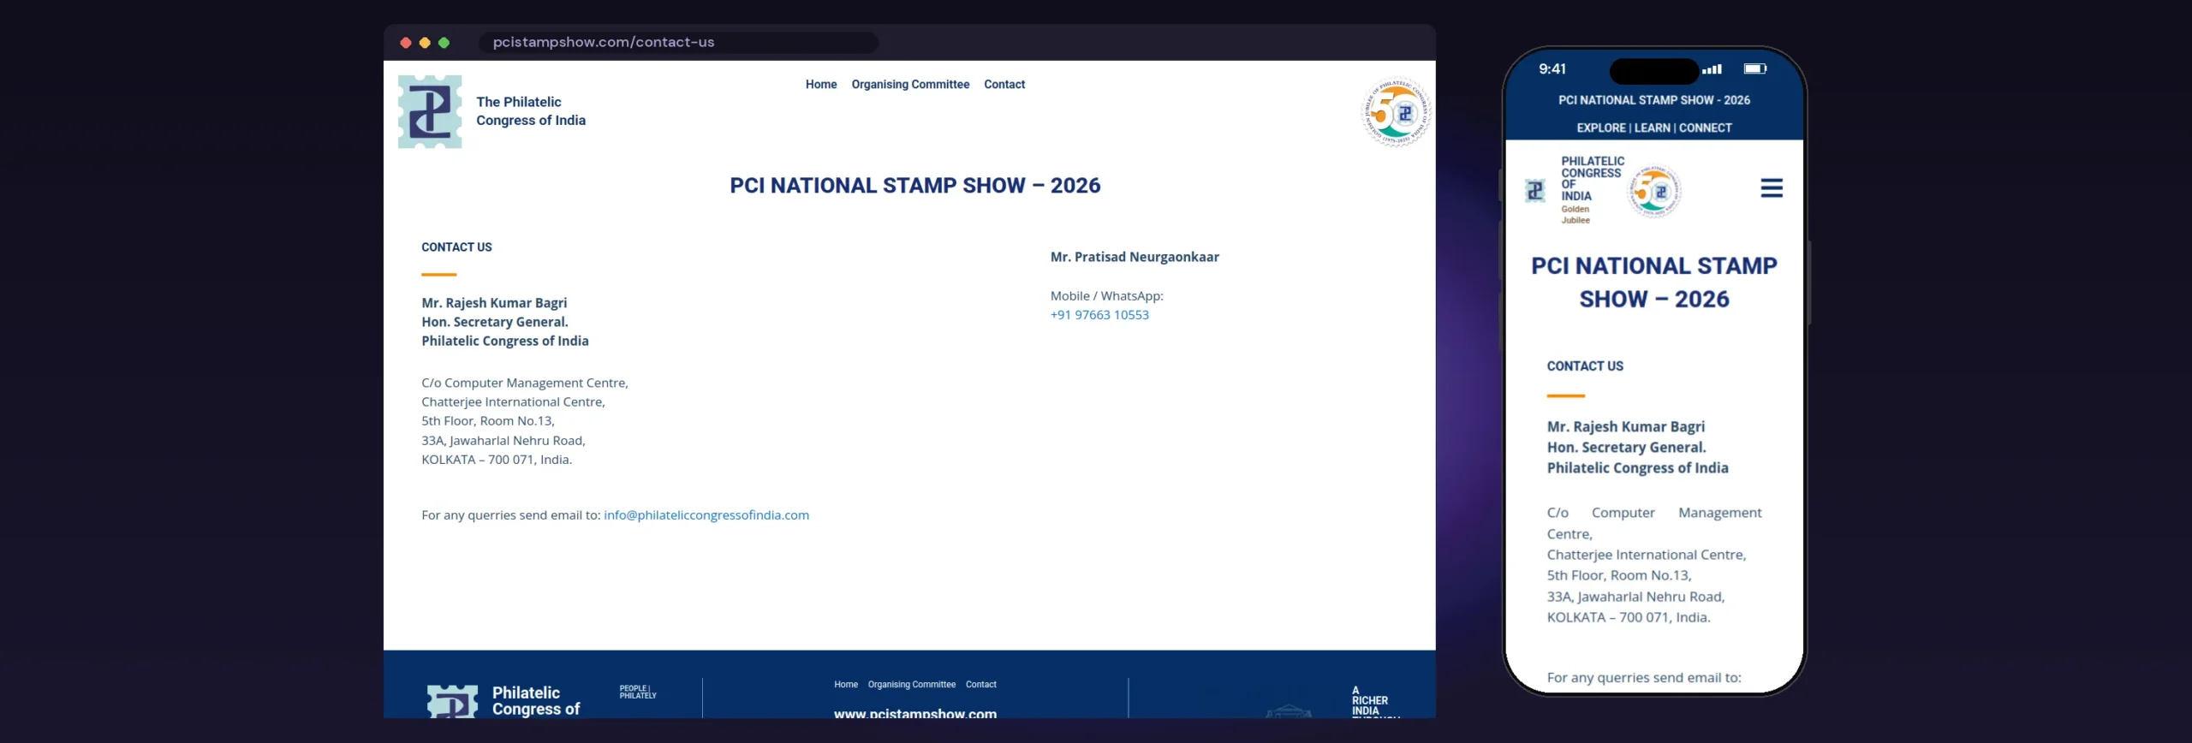Click the red close window dot
The image size is (2192, 743).
click(x=406, y=43)
